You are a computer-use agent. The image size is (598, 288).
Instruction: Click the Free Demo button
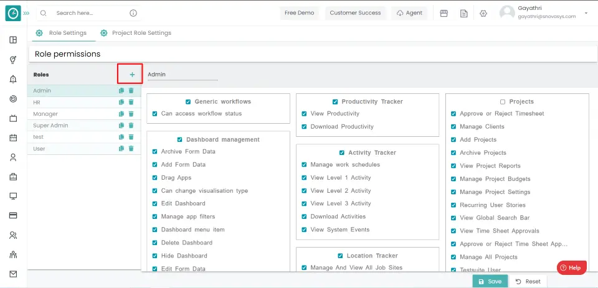tap(300, 13)
